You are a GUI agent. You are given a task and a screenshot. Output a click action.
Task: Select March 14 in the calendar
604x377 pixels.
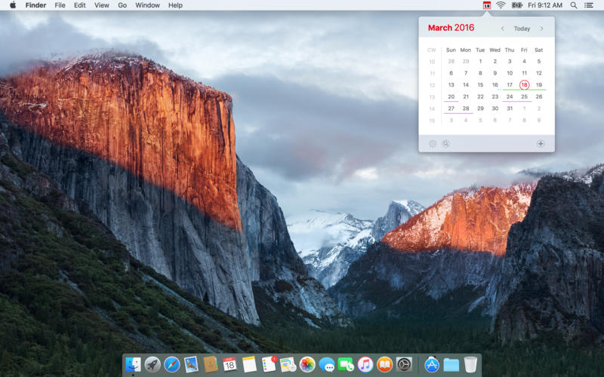point(466,84)
